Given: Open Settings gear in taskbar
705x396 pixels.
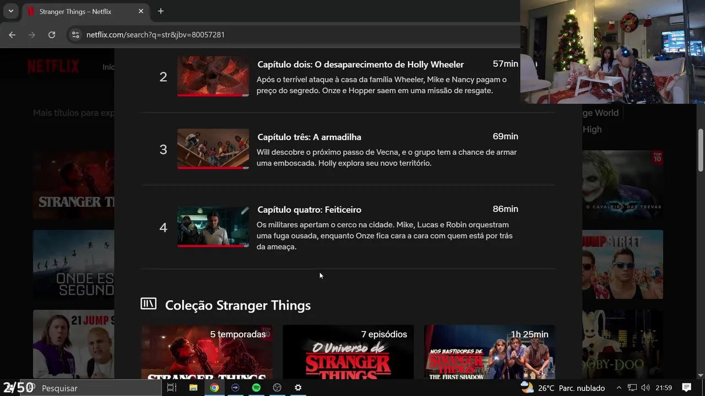Looking at the screenshot, I should point(298,388).
